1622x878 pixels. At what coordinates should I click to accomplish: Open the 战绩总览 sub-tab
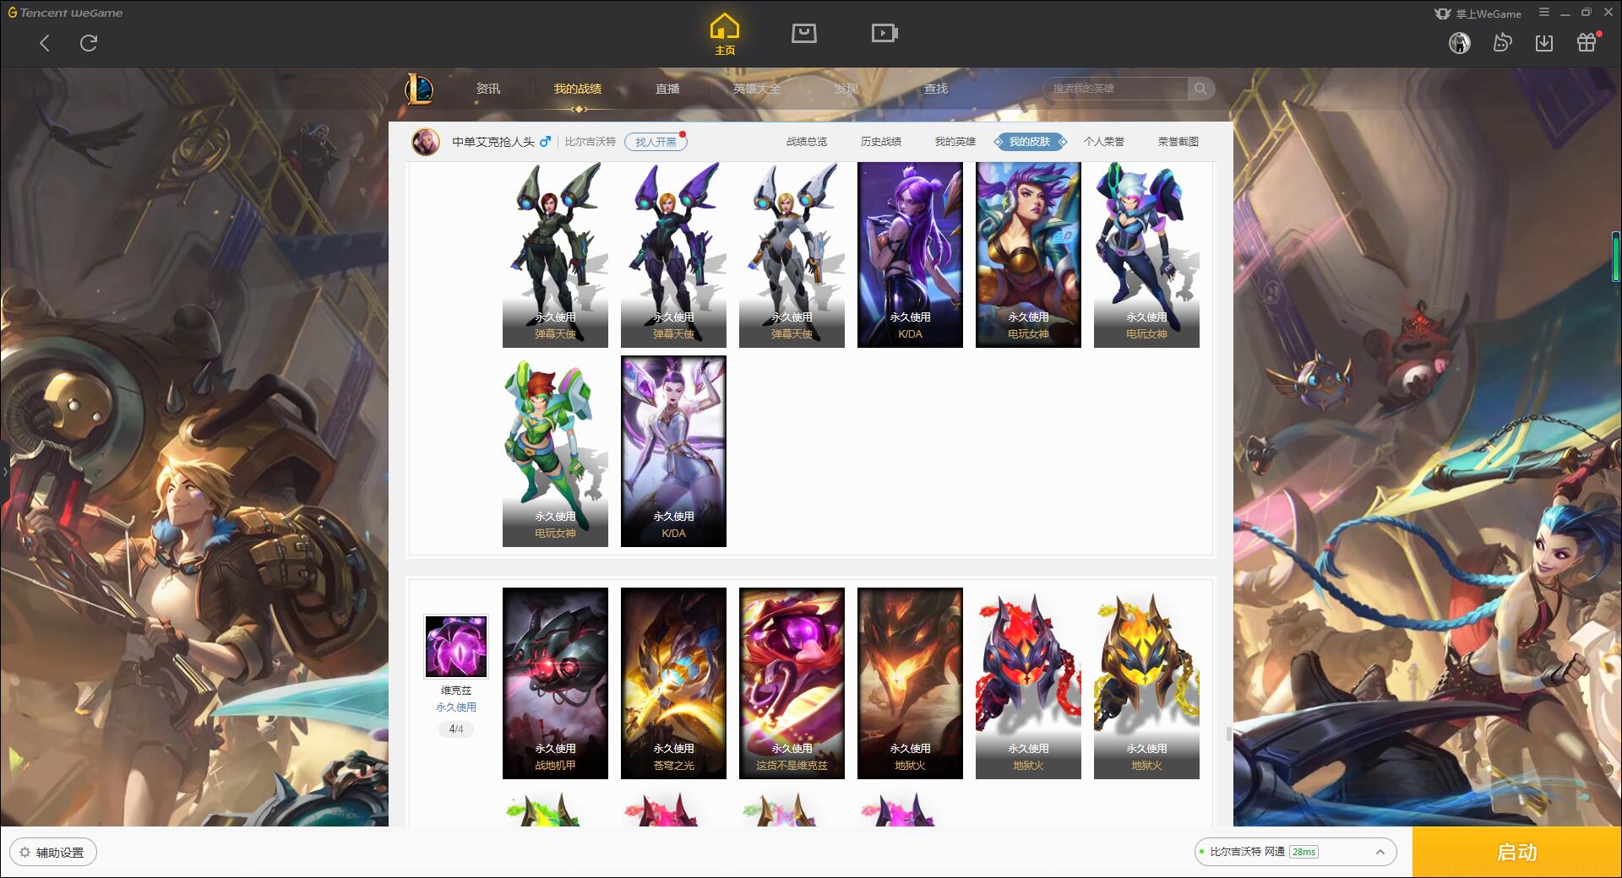(x=807, y=142)
